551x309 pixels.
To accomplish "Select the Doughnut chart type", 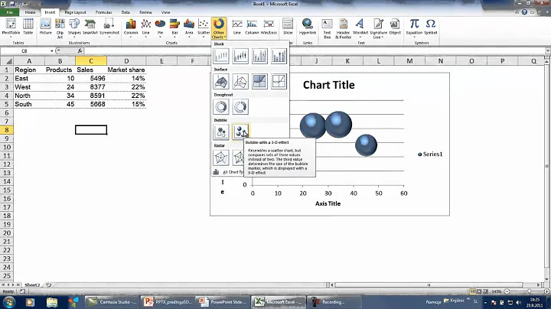I will coord(221,107).
